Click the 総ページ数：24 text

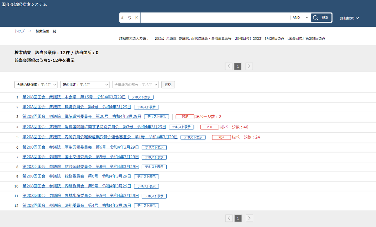(x=246, y=137)
